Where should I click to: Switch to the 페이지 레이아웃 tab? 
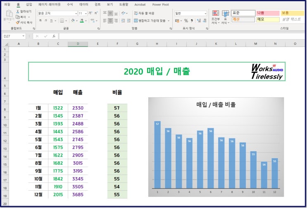[x=49, y=4]
